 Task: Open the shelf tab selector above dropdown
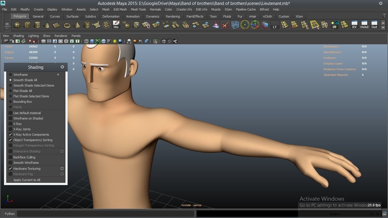[x=7, y=23]
